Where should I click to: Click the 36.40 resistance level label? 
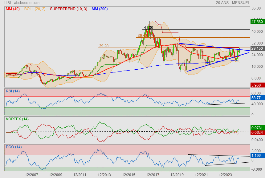point(142,35)
